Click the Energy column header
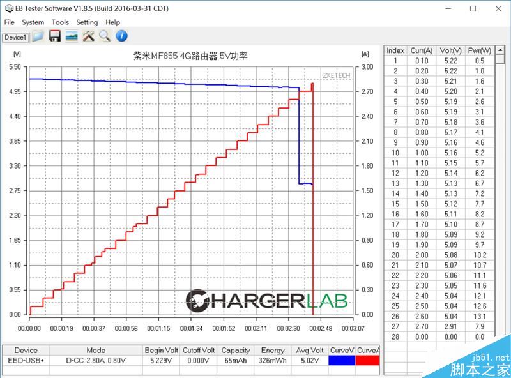511x378 pixels. coord(273,351)
